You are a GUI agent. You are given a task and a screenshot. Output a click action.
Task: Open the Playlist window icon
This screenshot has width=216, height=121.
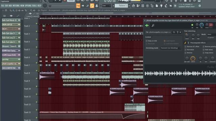coord(133,6)
